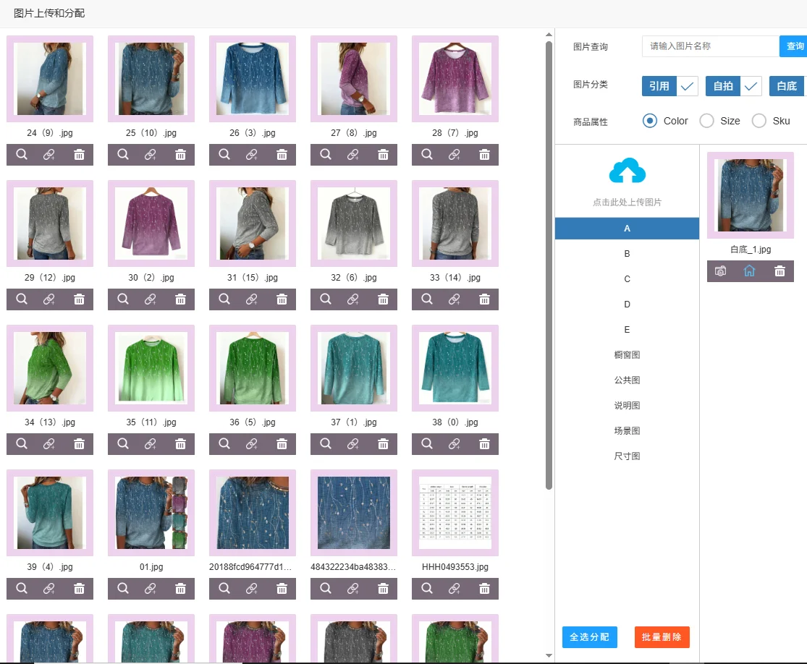Click the cloud upload icon
The image size is (807, 664).
tap(627, 171)
